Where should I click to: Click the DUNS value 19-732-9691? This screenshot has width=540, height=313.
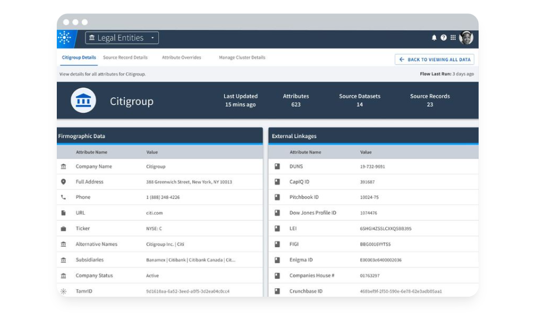click(x=372, y=166)
